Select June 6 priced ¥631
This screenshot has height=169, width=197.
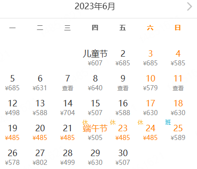tap(40, 83)
